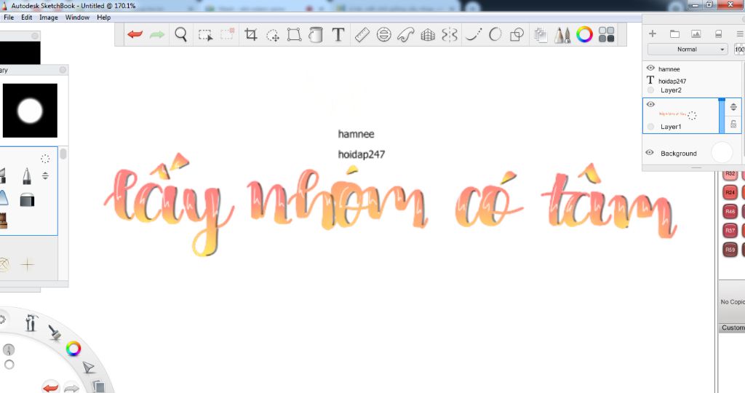Open the Color Editor wheel in toolbar
The image size is (745, 393).
coord(584,35)
